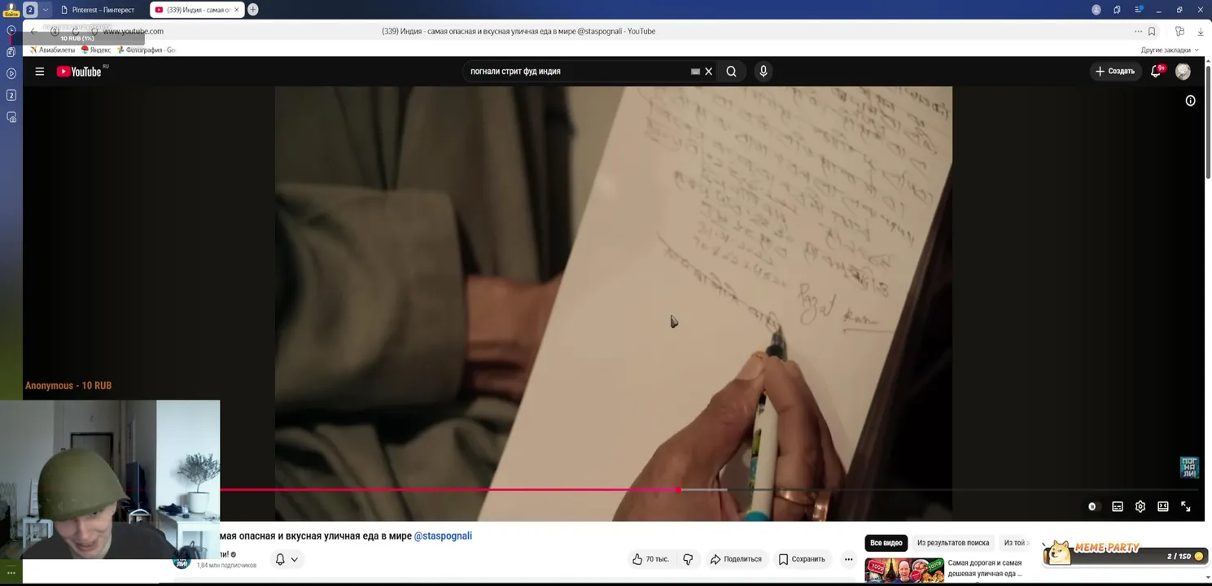Open the on-screen keyboard in search box

point(695,72)
